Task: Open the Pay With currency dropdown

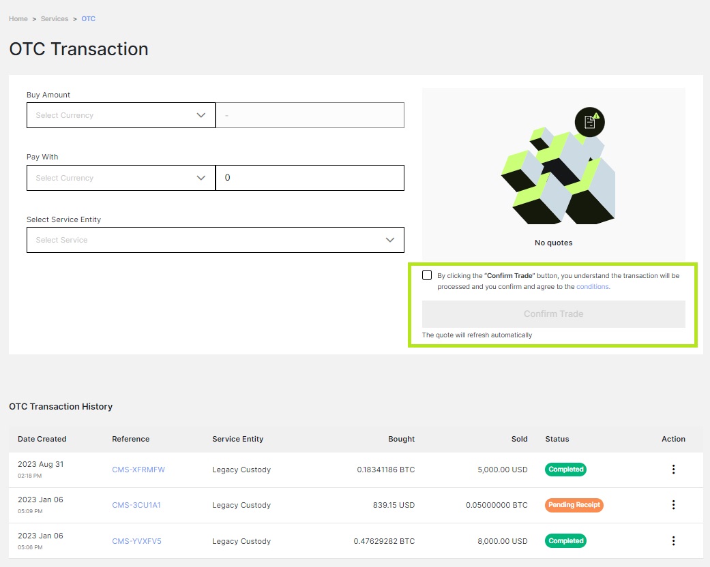Action: (121, 178)
